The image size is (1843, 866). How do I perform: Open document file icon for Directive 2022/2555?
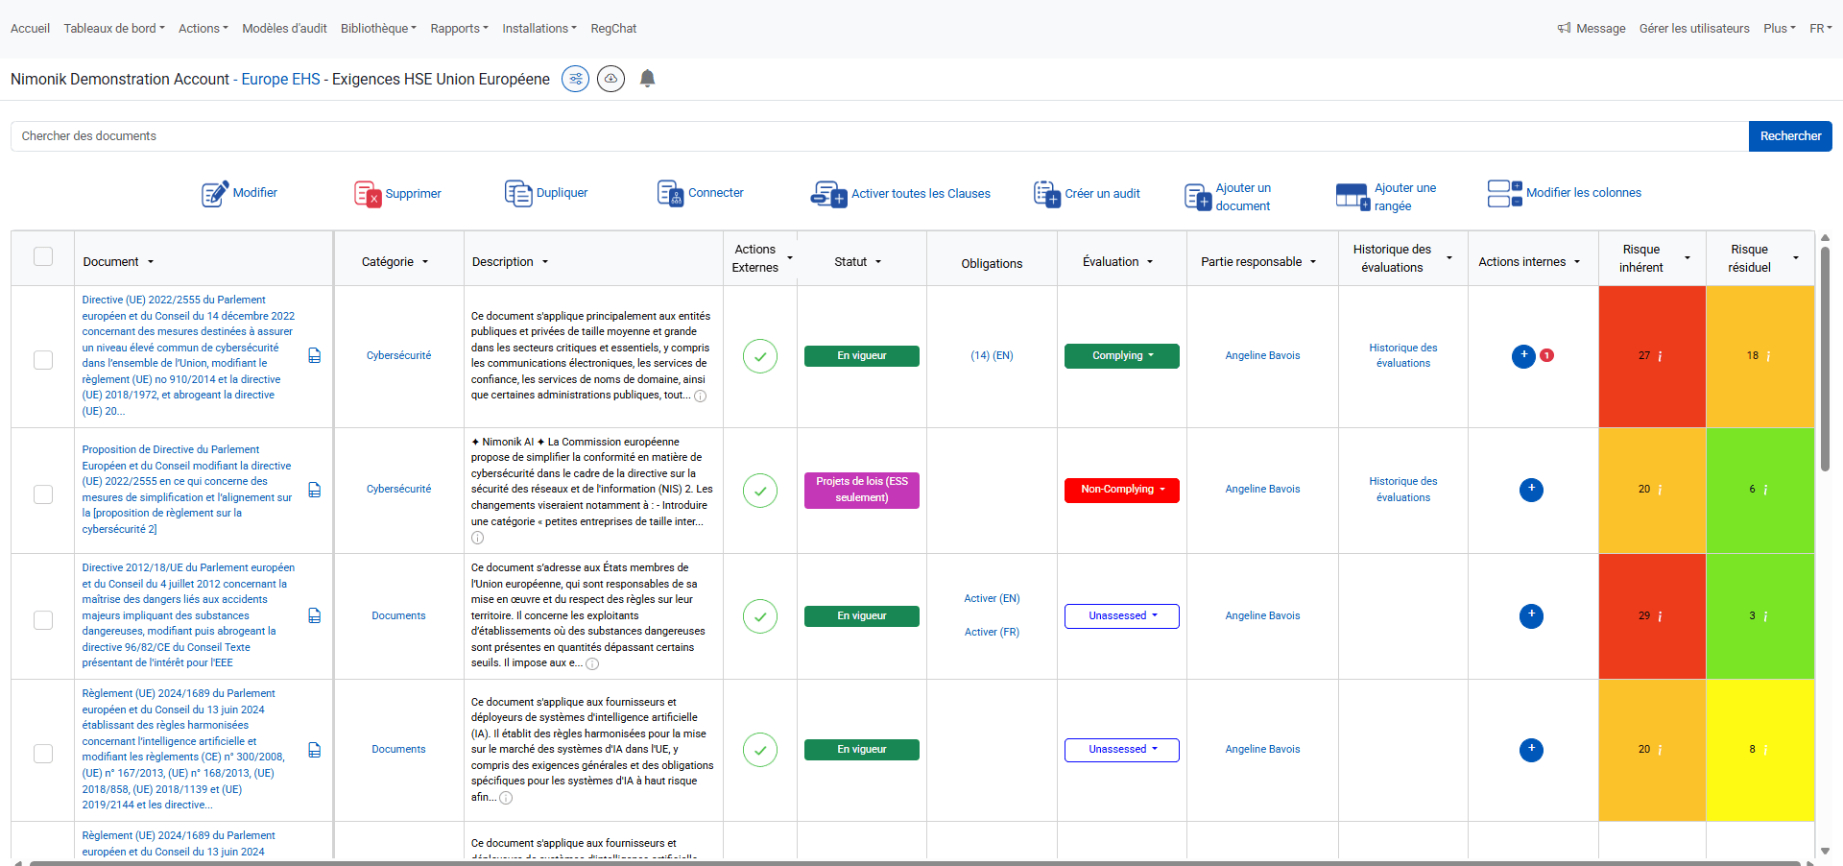pos(314,355)
